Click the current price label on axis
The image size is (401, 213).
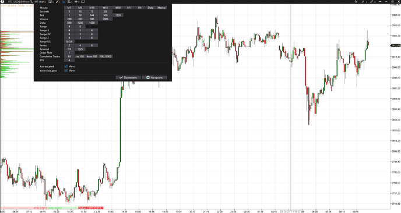tap(395, 45)
